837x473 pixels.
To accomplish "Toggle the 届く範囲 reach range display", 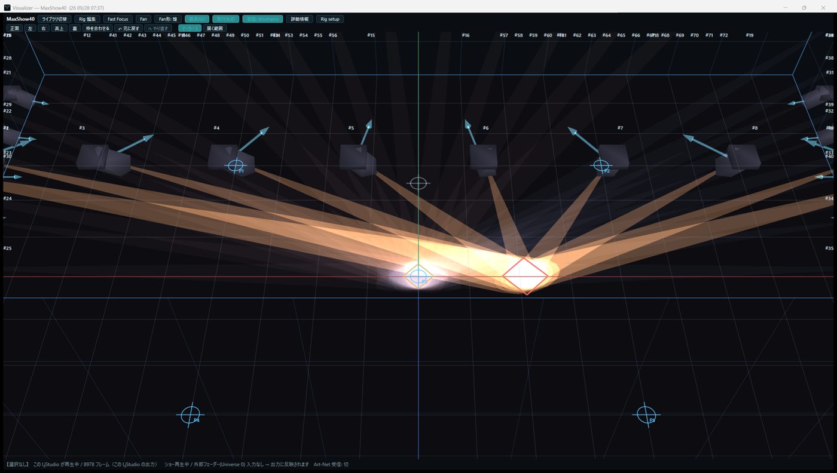I will [x=215, y=28].
